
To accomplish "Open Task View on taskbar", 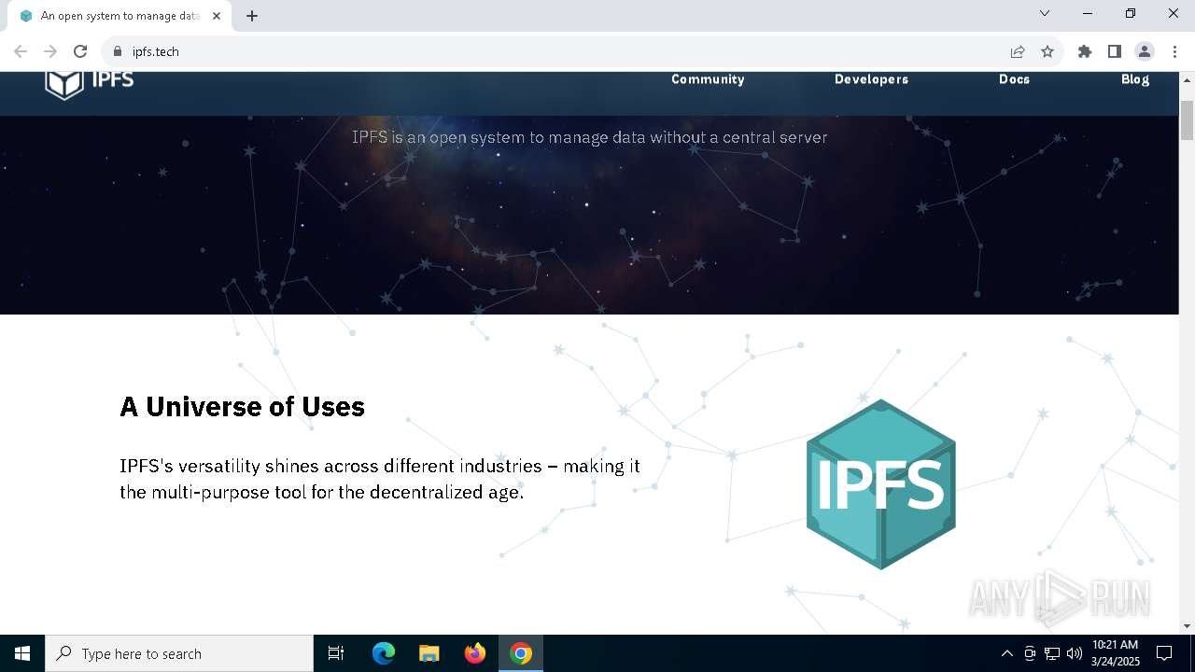I will (336, 653).
